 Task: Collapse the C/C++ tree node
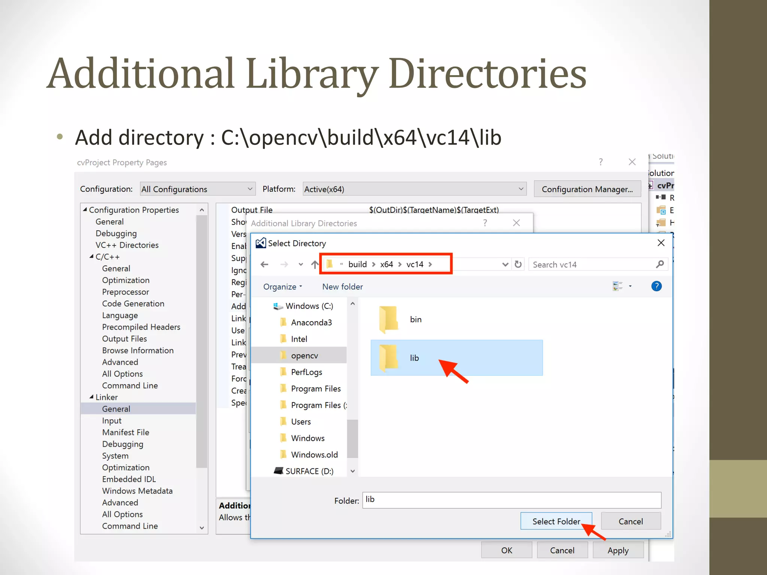coord(91,256)
